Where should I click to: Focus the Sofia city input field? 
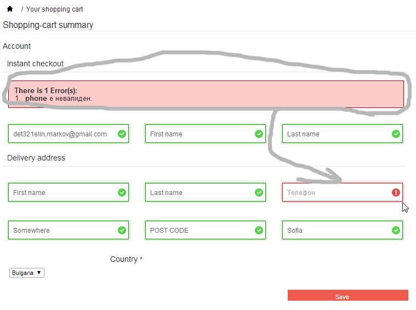pyautogui.click(x=342, y=230)
